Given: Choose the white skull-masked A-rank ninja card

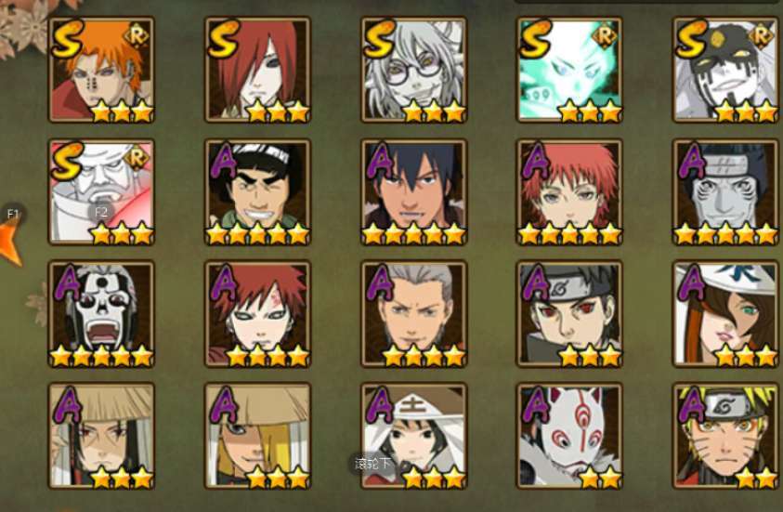Looking at the screenshot, I should point(101,314).
